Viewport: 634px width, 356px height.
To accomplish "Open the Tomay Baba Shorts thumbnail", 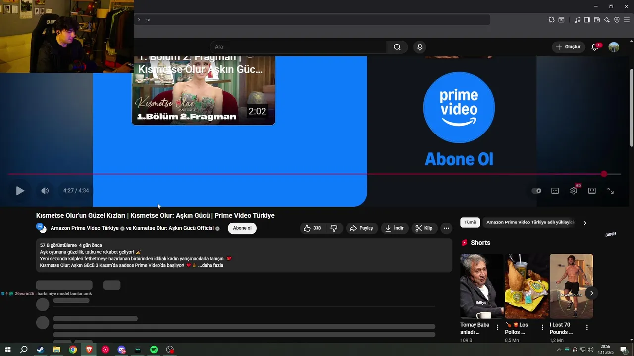I will point(481,286).
